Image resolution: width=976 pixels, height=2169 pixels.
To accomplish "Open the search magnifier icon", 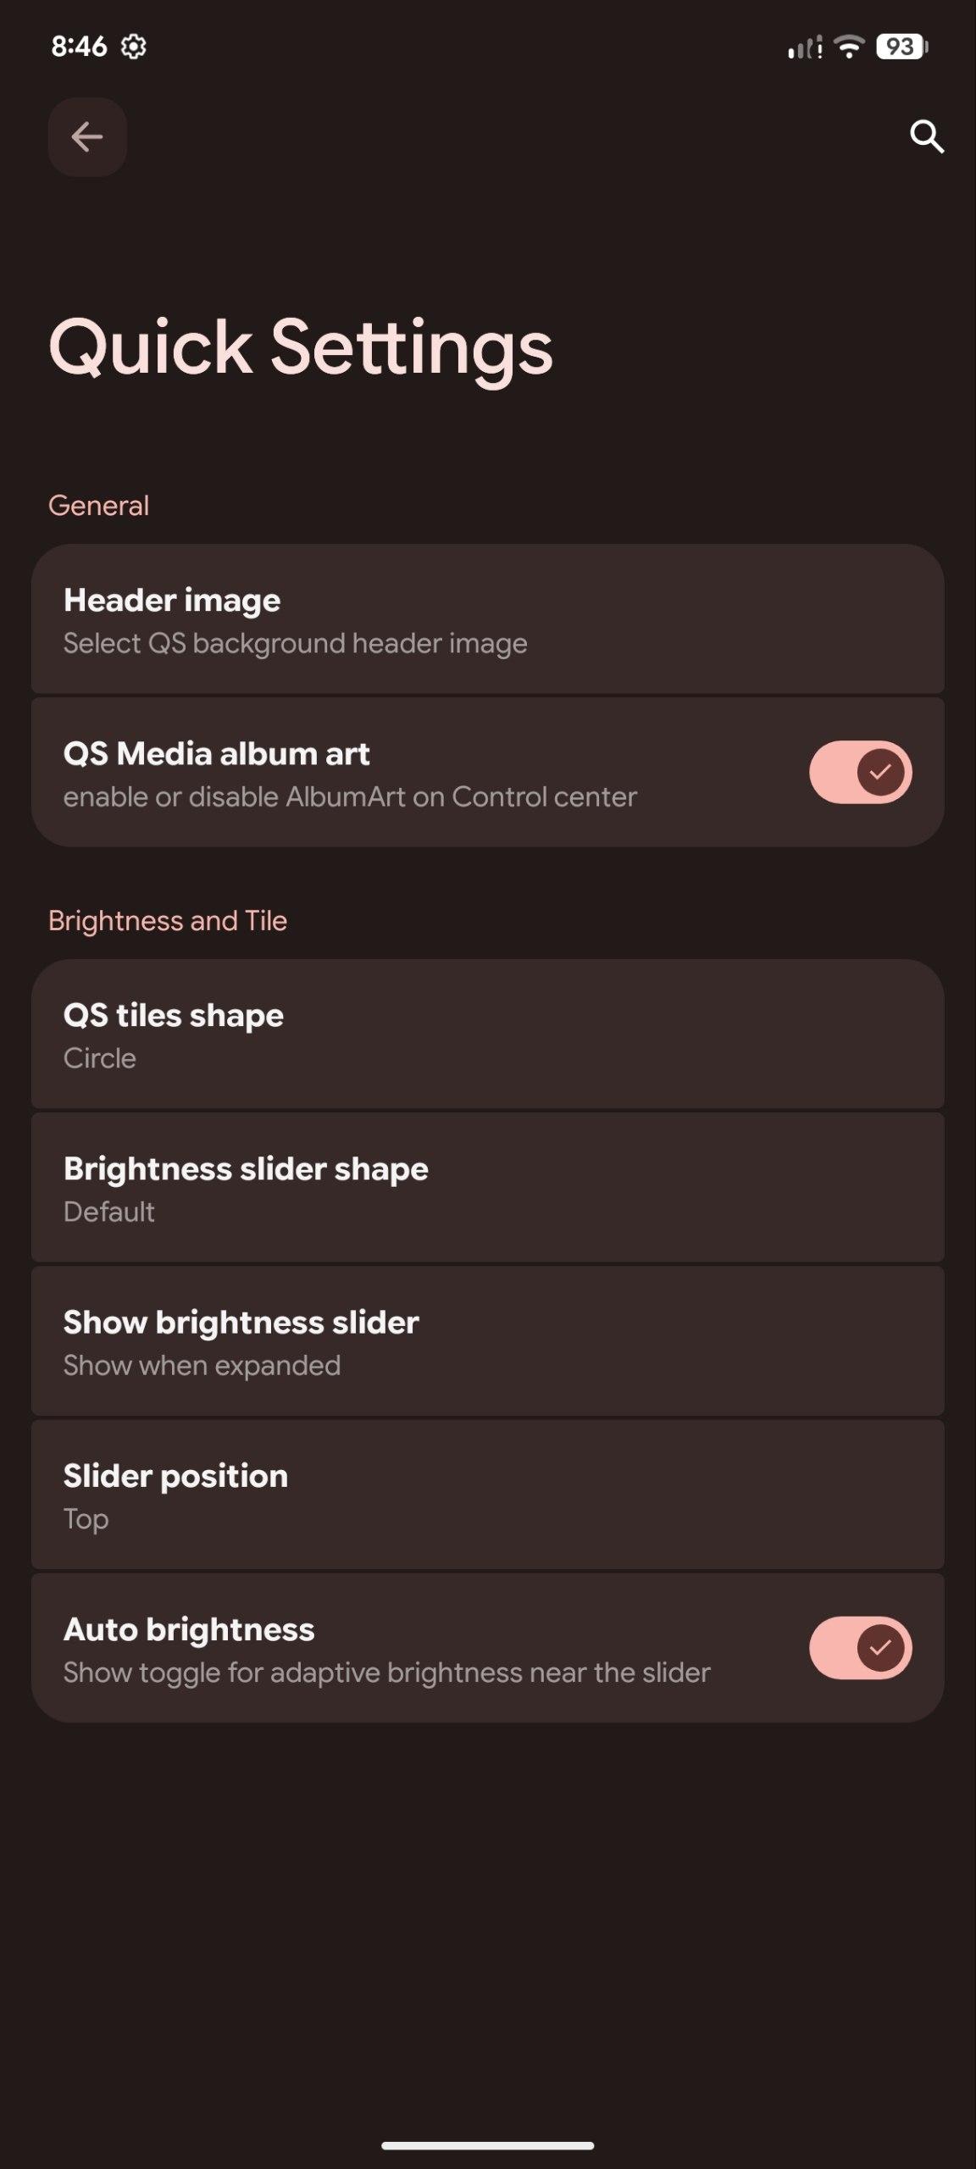I will pos(926,136).
